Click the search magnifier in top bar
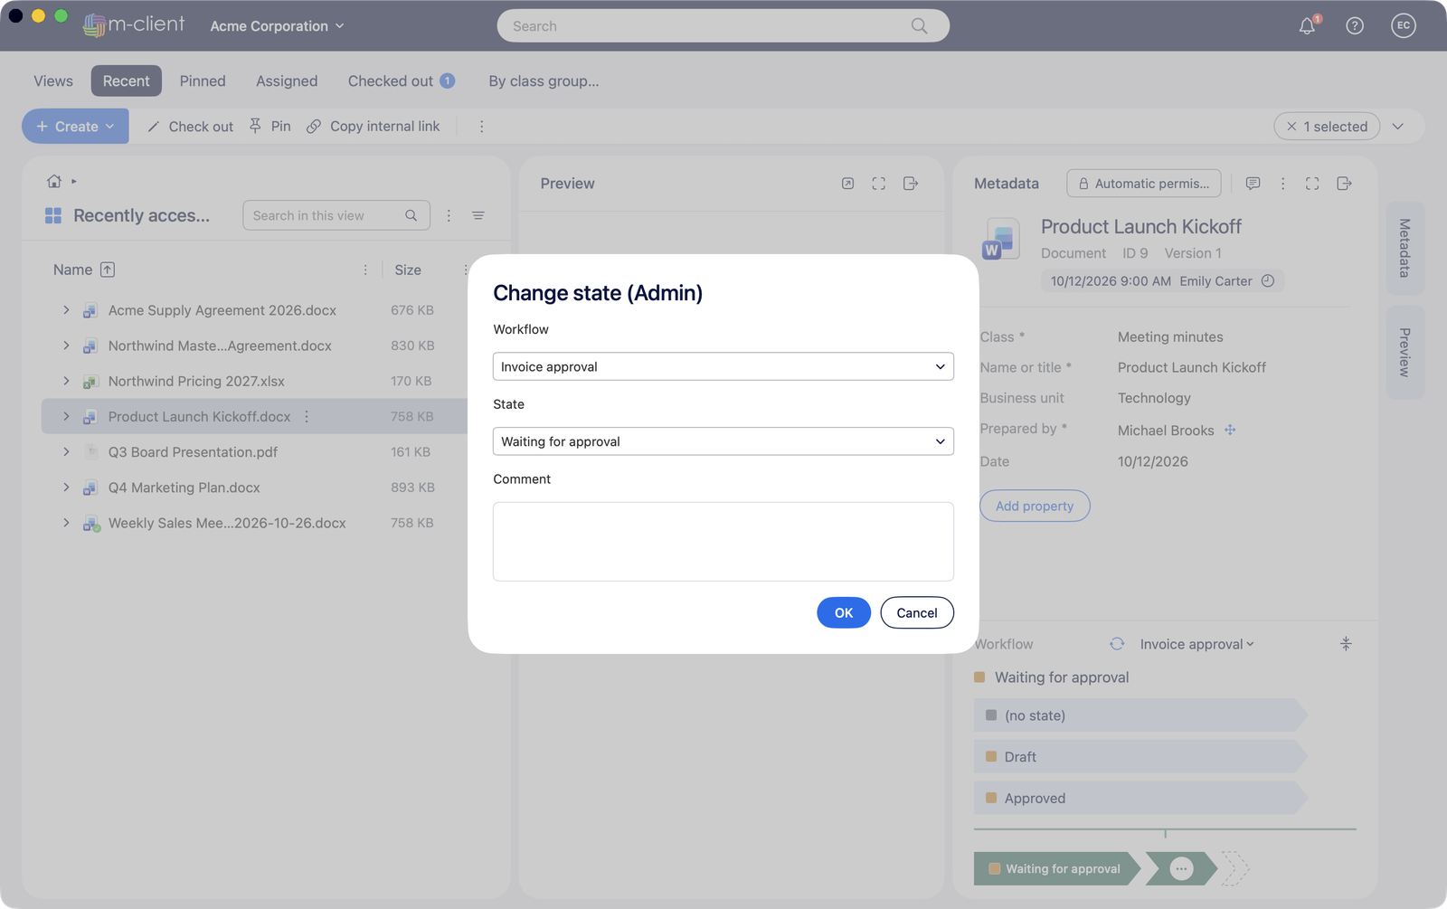The width and height of the screenshot is (1447, 909). tap(919, 26)
